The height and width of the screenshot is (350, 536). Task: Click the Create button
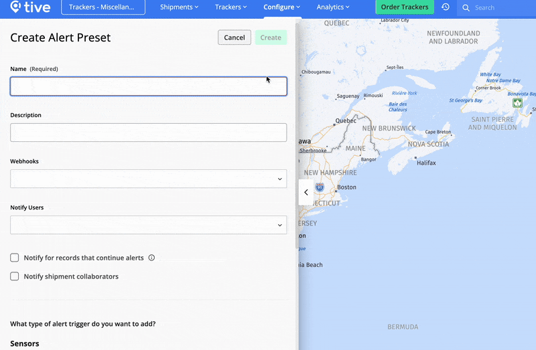[271, 37]
